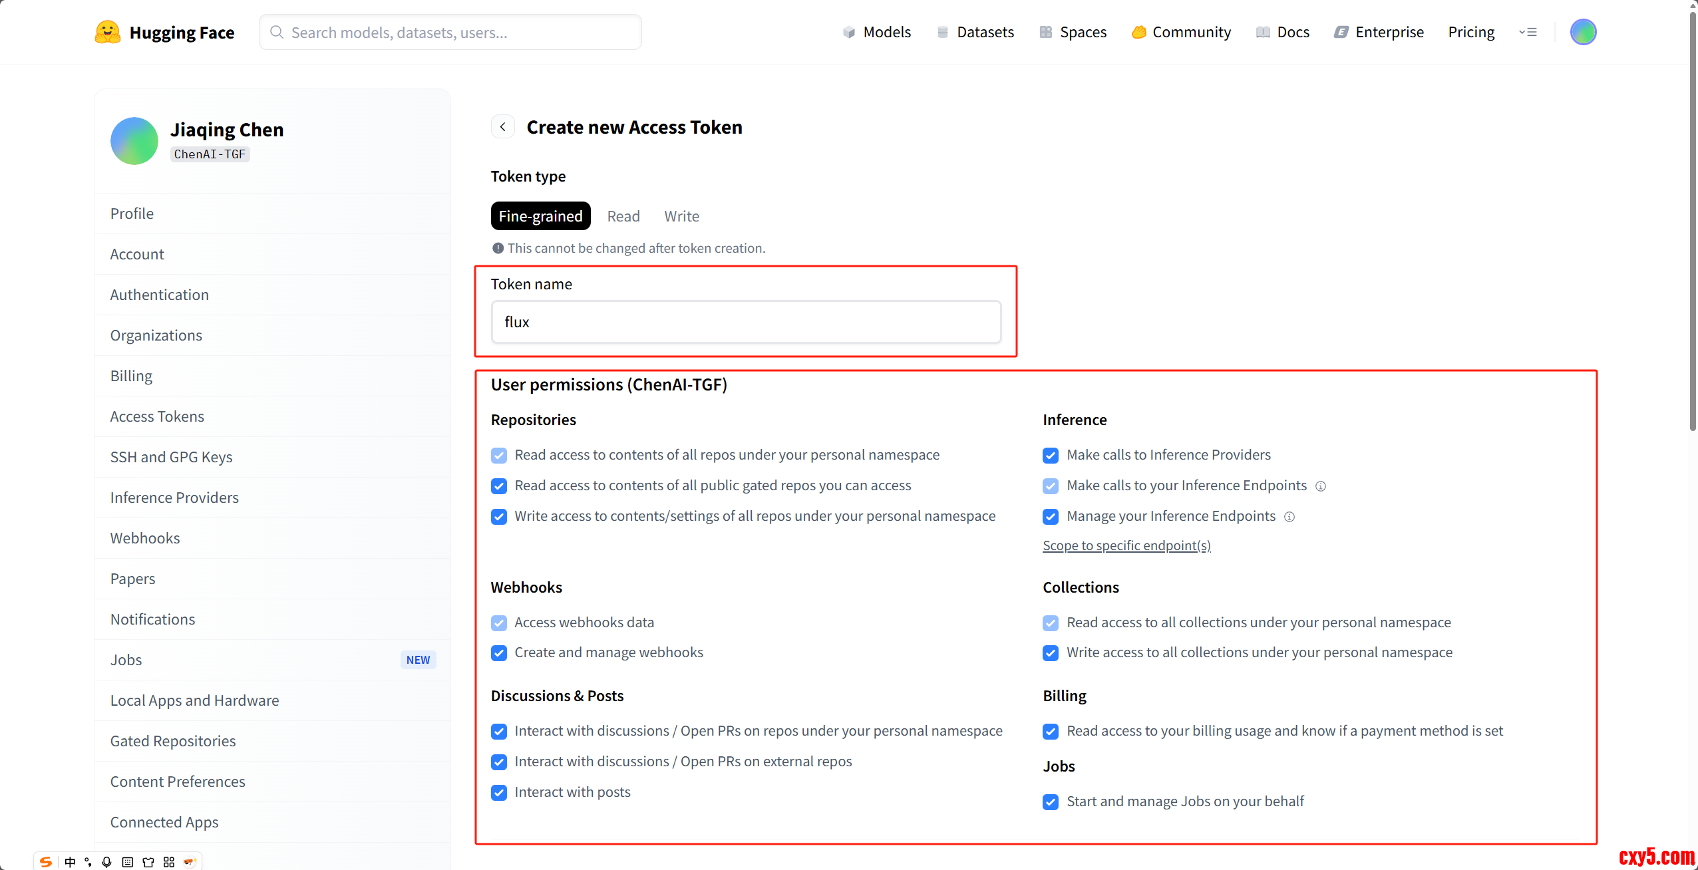The width and height of the screenshot is (1698, 870).
Task: Select the Read token type tab
Action: [623, 216]
